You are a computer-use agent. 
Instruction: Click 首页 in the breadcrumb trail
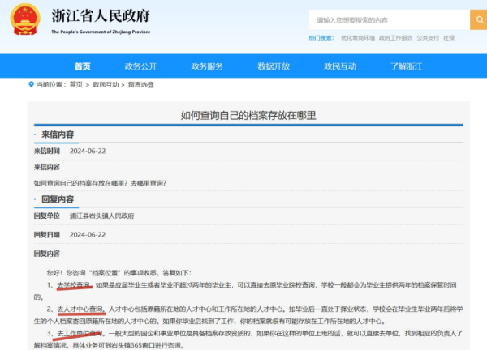(75, 84)
